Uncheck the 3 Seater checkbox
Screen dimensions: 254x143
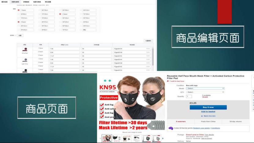[18, 22]
